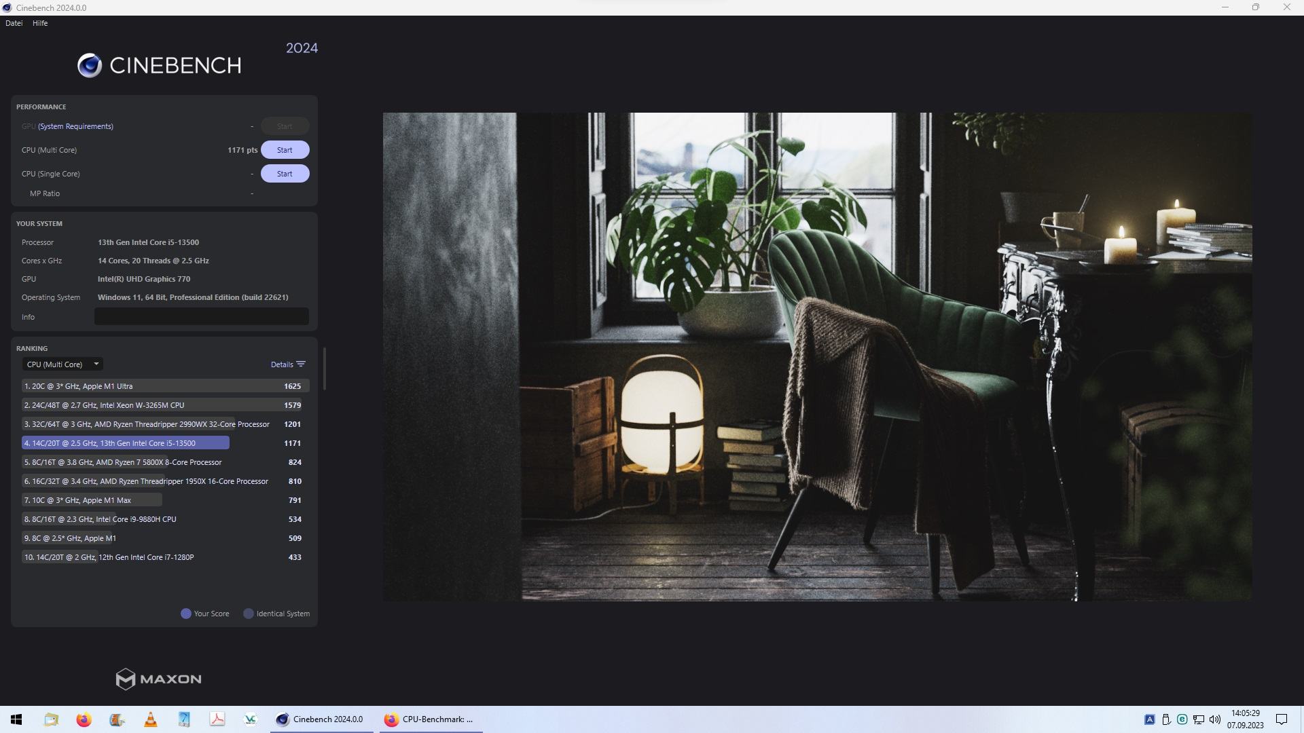Start the CPU (Single Core) benchmark

click(x=285, y=174)
